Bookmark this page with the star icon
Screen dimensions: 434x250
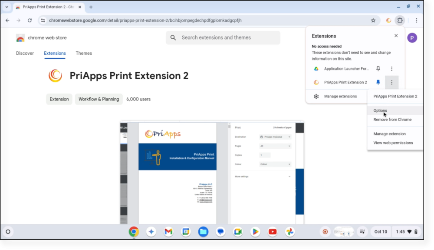[373, 20]
